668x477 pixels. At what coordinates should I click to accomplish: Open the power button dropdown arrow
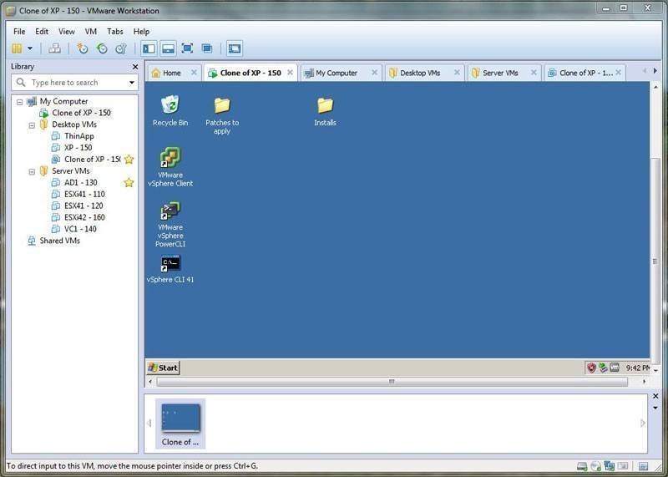point(30,48)
